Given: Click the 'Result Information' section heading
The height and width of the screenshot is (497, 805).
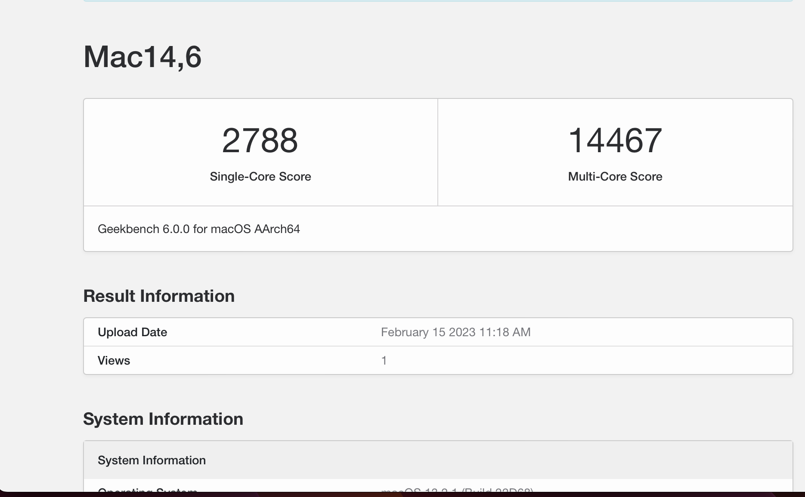Looking at the screenshot, I should (x=159, y=296).
